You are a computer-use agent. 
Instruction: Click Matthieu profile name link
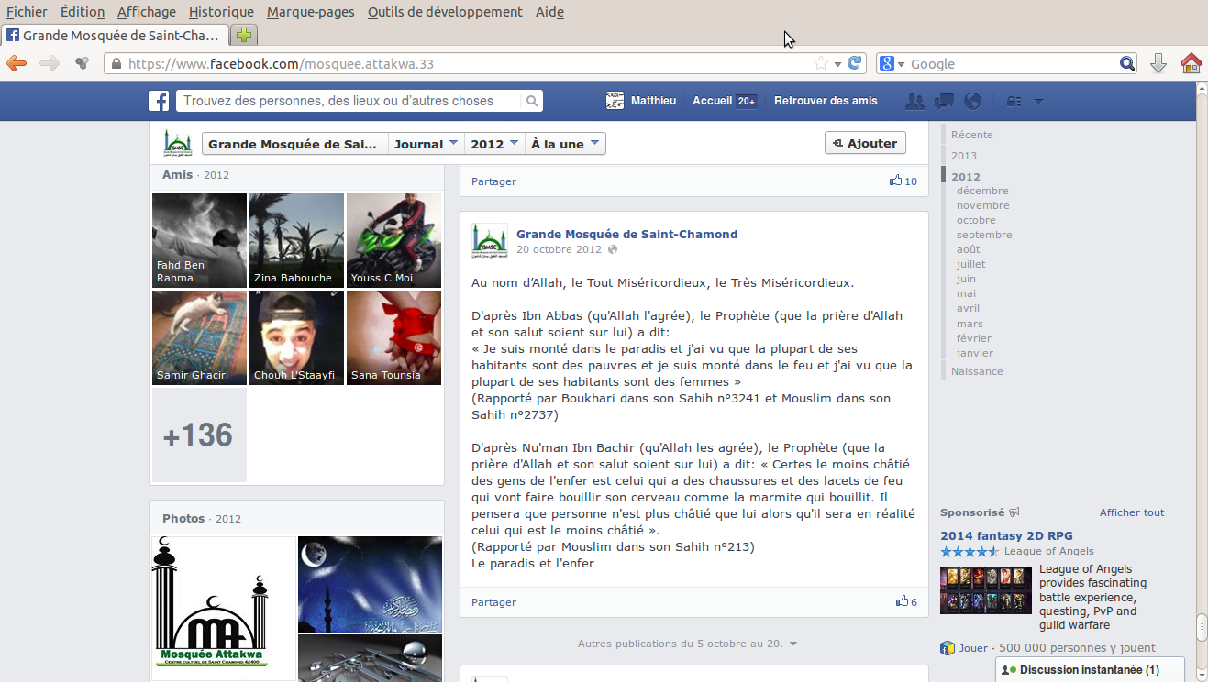point(653,101)
